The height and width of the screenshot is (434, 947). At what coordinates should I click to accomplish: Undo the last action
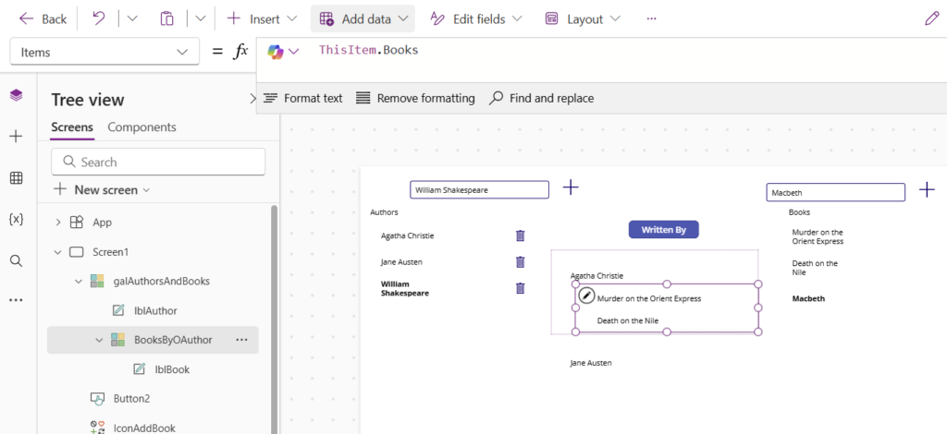click(98, 19)
